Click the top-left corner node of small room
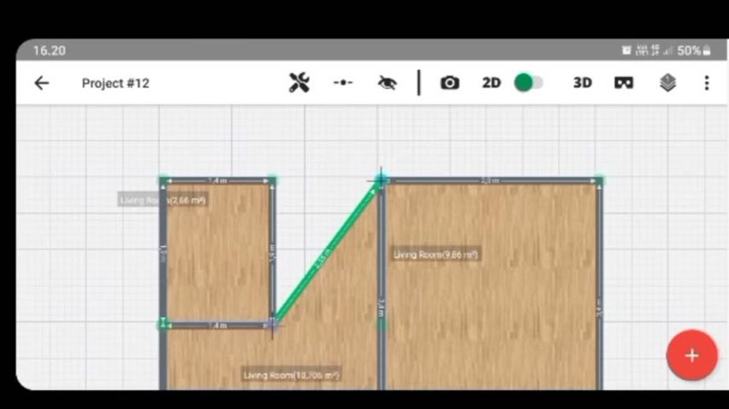The image size is (729, 409). [163, 180]
